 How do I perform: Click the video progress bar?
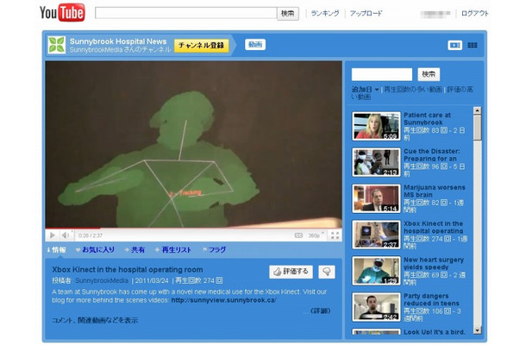(193, 229)
